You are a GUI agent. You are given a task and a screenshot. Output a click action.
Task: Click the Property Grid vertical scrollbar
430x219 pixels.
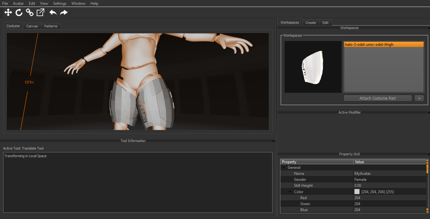427,186
